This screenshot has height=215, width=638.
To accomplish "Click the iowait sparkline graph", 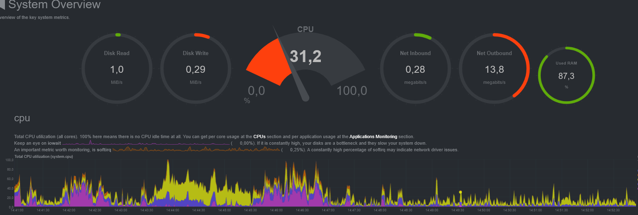I will (x=145, y=143).
